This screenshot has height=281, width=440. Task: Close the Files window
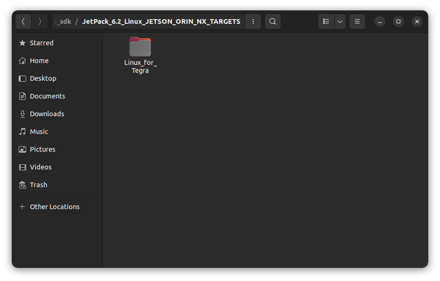click(x=417, y=21)
